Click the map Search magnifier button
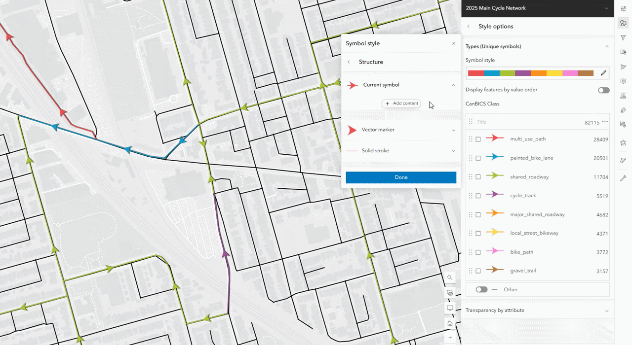The height and width of the screenshot is (345, 632). pos(450,277)
